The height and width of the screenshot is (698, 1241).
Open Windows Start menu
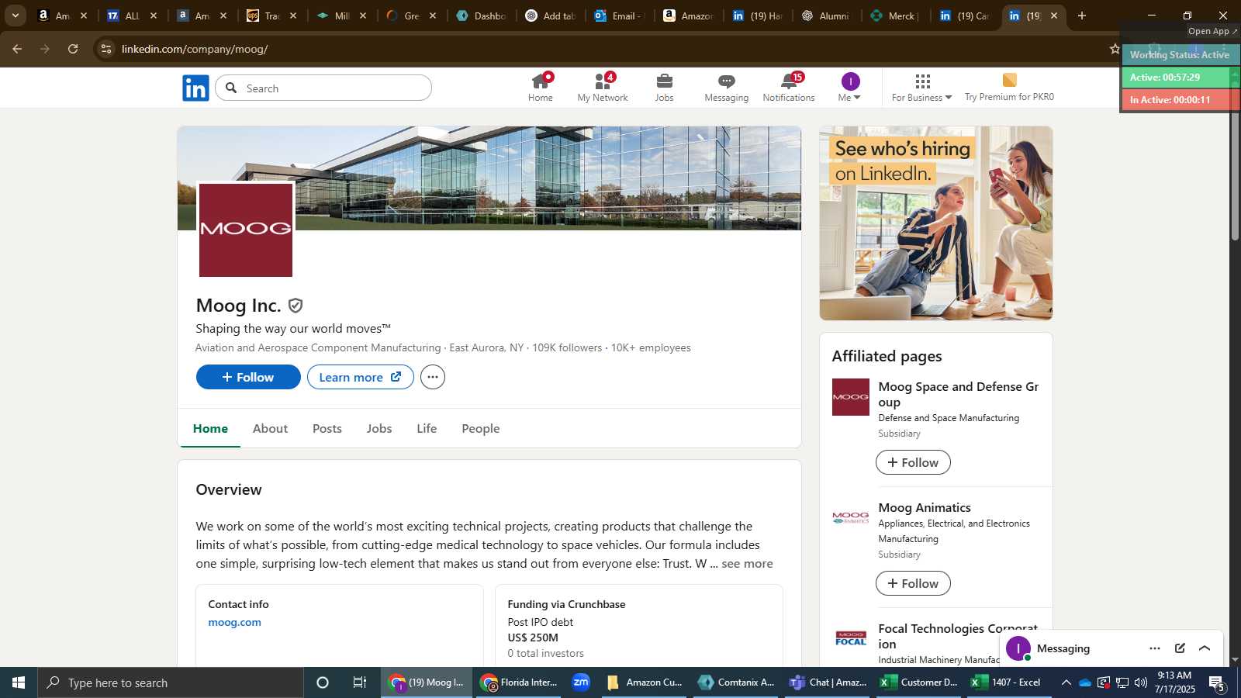pos(19,682)
